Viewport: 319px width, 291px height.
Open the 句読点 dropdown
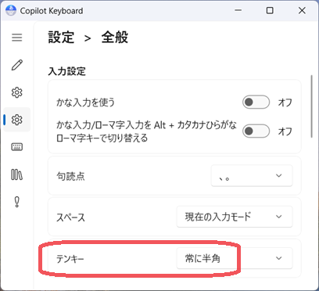[x=252, y=175]
